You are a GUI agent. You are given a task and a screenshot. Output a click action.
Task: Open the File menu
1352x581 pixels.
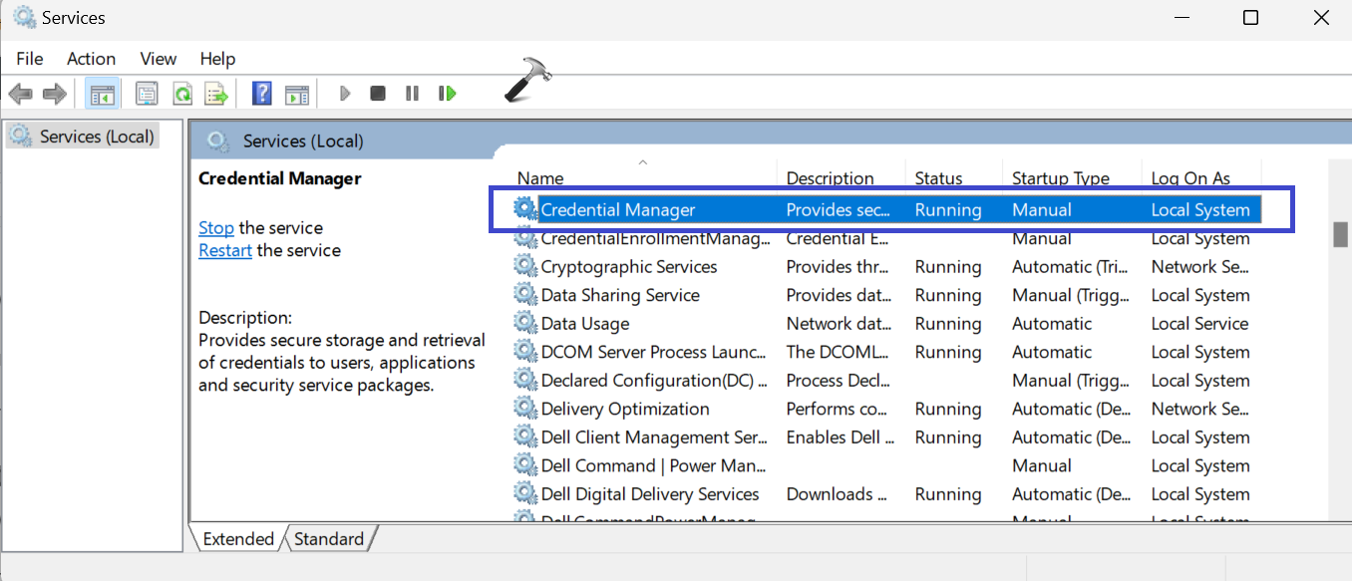(30, 59)
